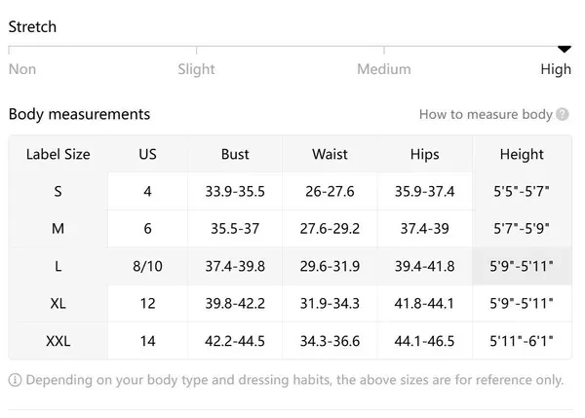Image resolution: width=585 pixels, height=418 pixels.
Task: Click the Body measurements heading
Action: click(79, 114)
